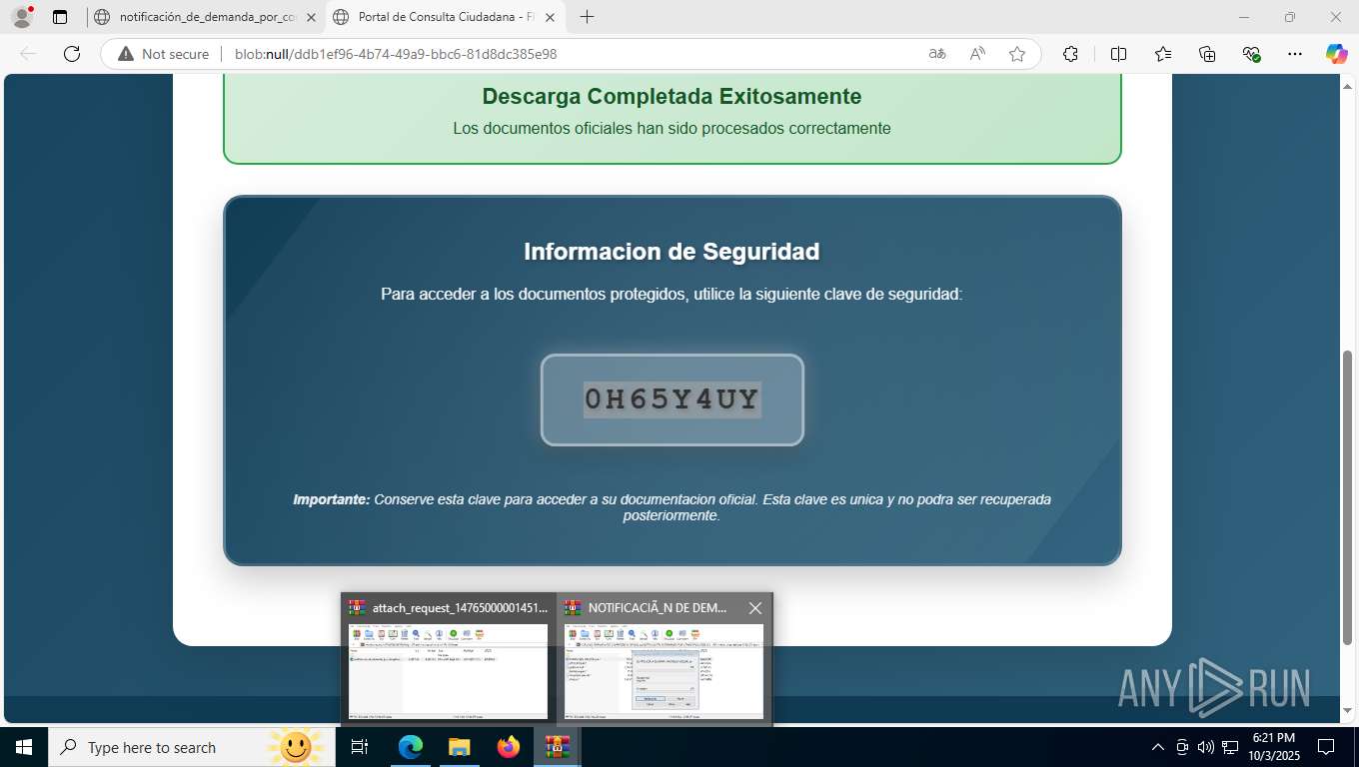Image resolution: width=1359 pixels, height=767 pixels.
Task: Reload the current page
Action: click(x=71, y=54)
